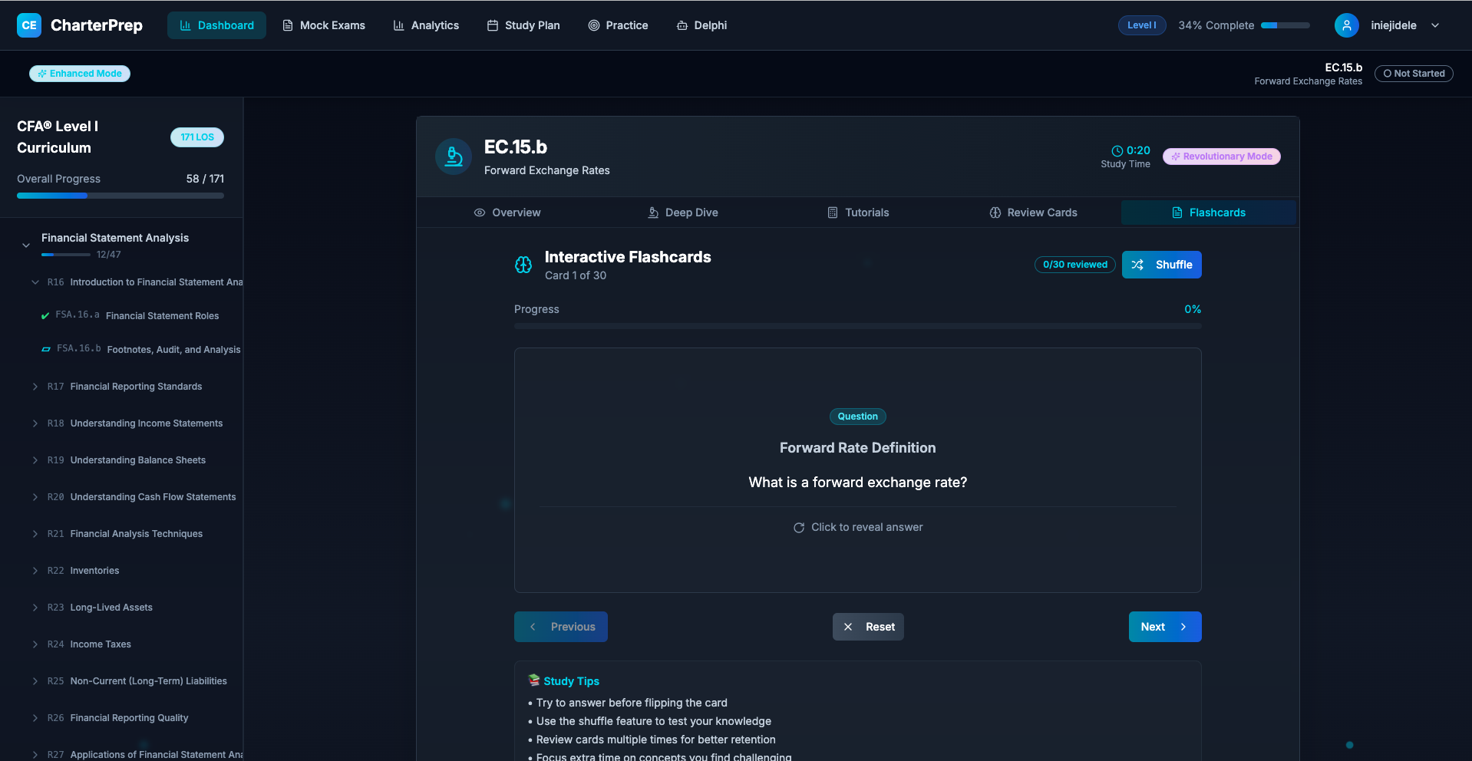This screenshot has height=761, width=1472.
Task: Expand R20 Understanding Cash Flow Statements
Action: pyautogui.click(x=35, y=497)
